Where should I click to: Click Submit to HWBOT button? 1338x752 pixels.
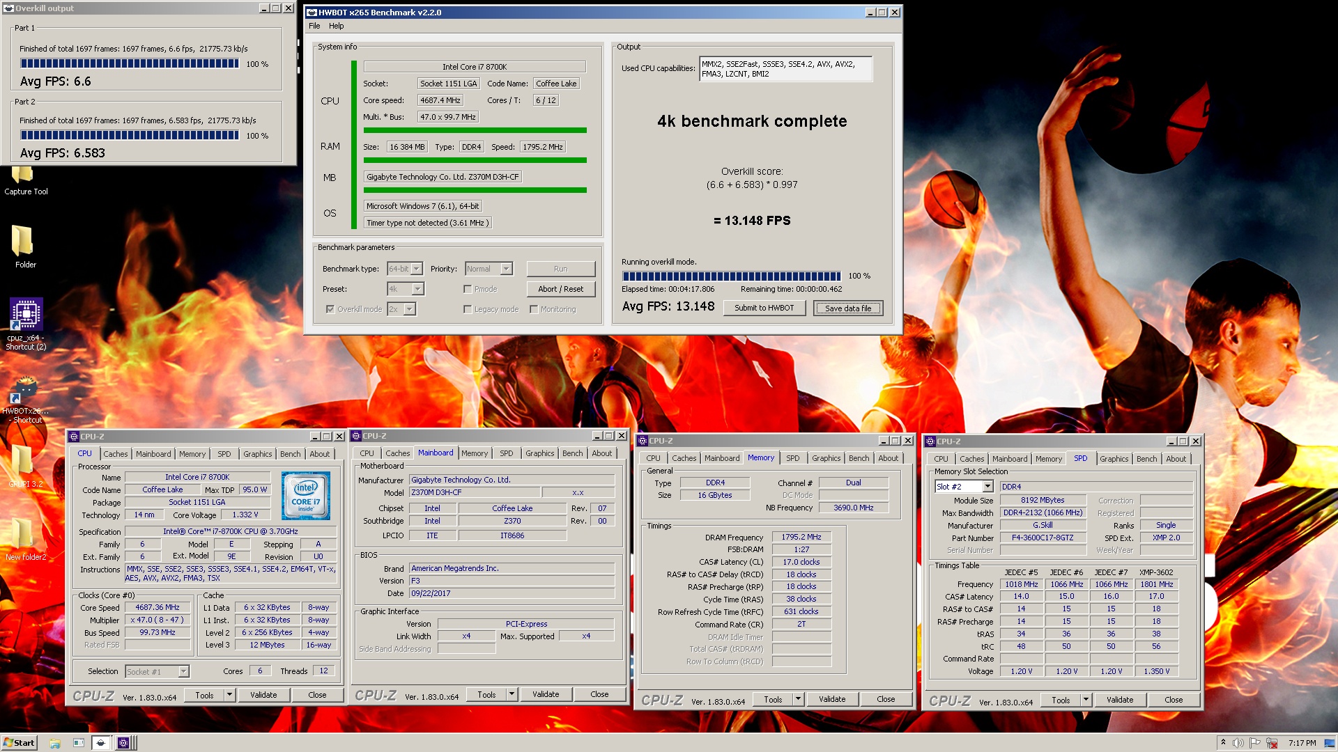pyautogui.click(x=764, y=308)
